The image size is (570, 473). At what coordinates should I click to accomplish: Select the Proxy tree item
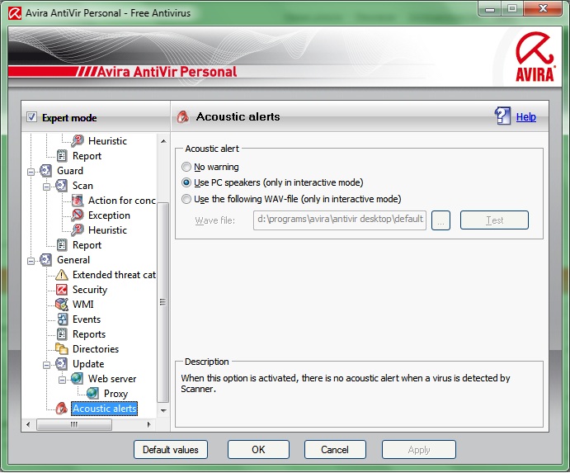pyautogui.click(x=115, y=394)
